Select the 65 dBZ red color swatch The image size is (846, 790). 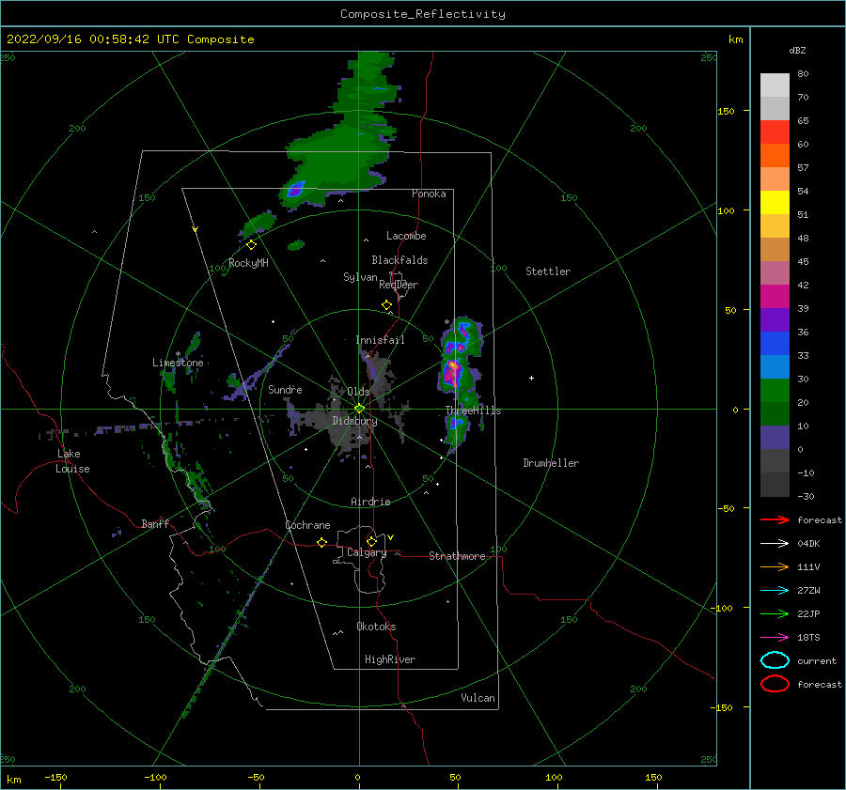pos(775,132)
